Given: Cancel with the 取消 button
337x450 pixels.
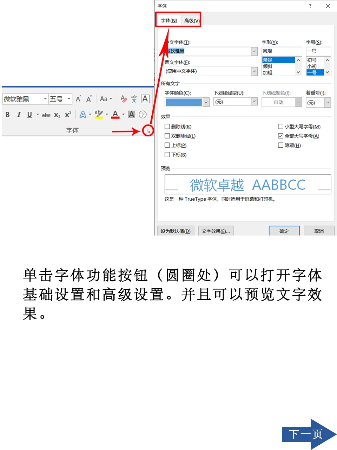Looking at the screenshot, I should [319, 231].
